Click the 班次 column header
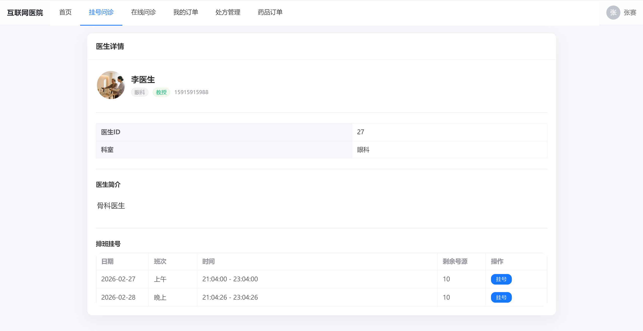 tap(160, 261)
